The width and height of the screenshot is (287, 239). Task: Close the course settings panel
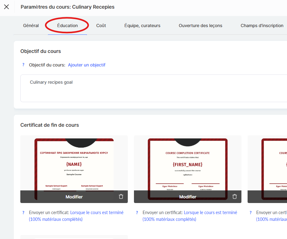[6, 7]
